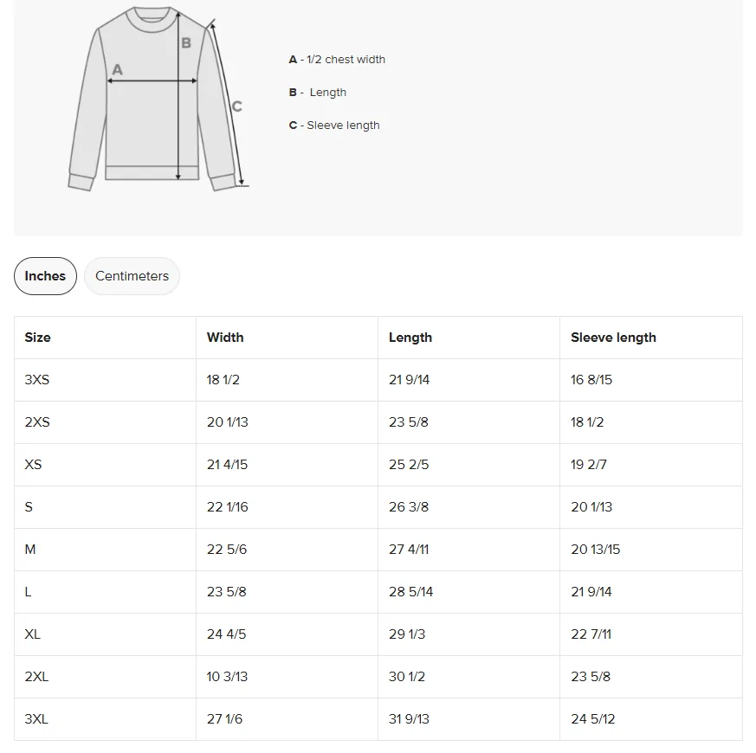Click the B Length legend text
Screen dimensions: 756x753
(318, 92)
